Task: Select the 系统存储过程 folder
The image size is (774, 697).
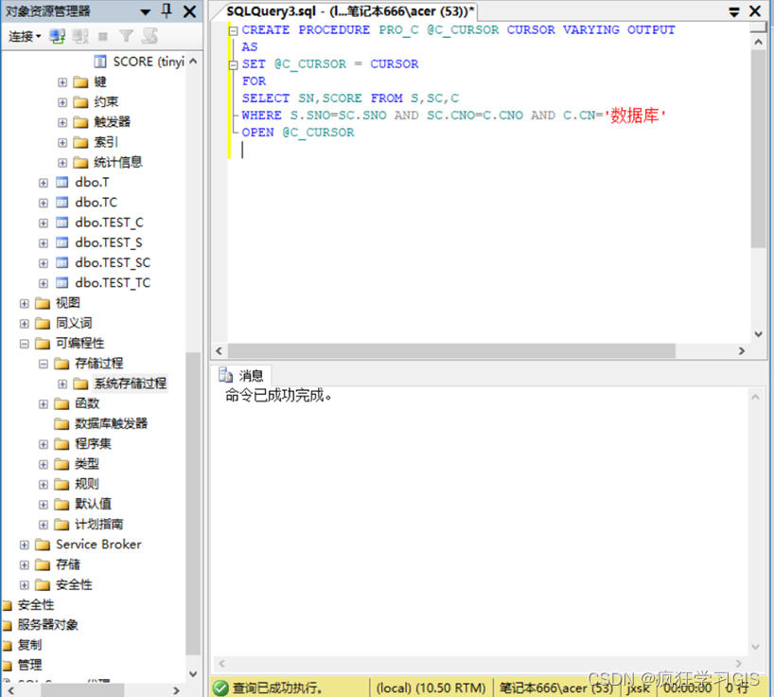Action: point(131,384)
